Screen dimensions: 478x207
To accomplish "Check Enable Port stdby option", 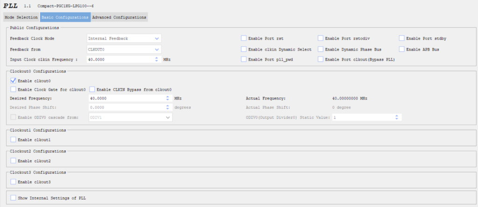I will pyautogui.click(x=402, y=38).
